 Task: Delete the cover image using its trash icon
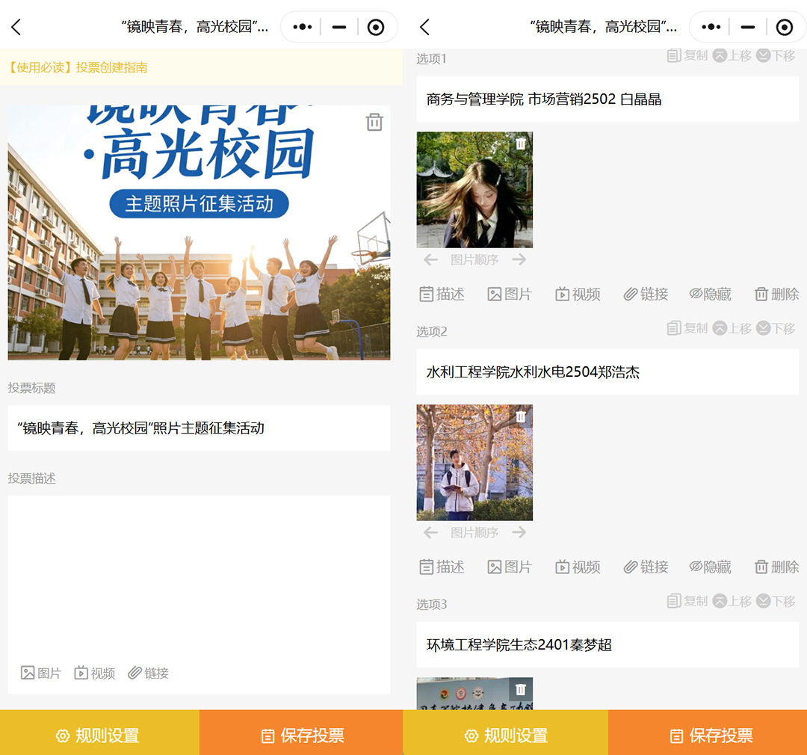tap(373, 121)
